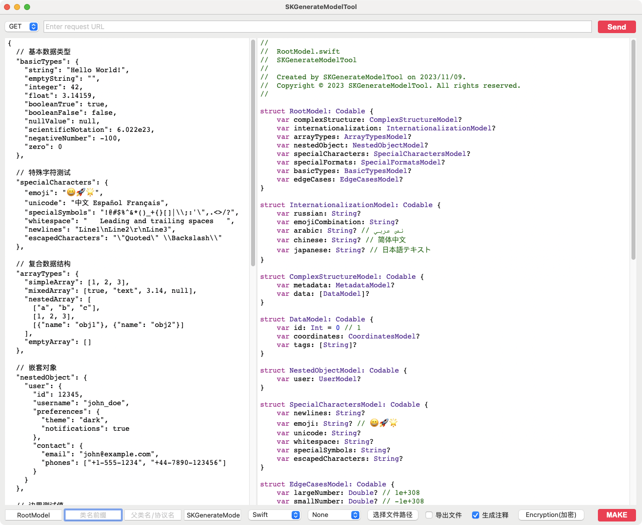Click "struct RootModel: Codable" line
This screenshot has height=525, width=642.
(317, 111)
